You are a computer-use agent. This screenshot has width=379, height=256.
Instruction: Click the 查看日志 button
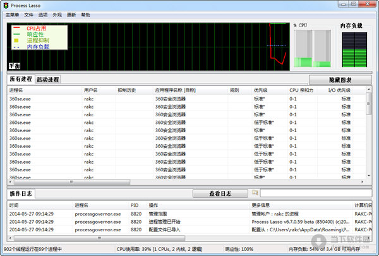click(x=220, y=193)
